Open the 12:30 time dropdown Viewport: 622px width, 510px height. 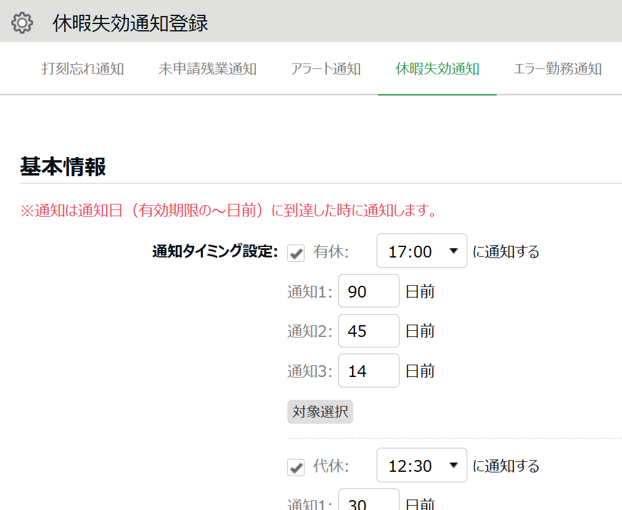coord(422,465)
